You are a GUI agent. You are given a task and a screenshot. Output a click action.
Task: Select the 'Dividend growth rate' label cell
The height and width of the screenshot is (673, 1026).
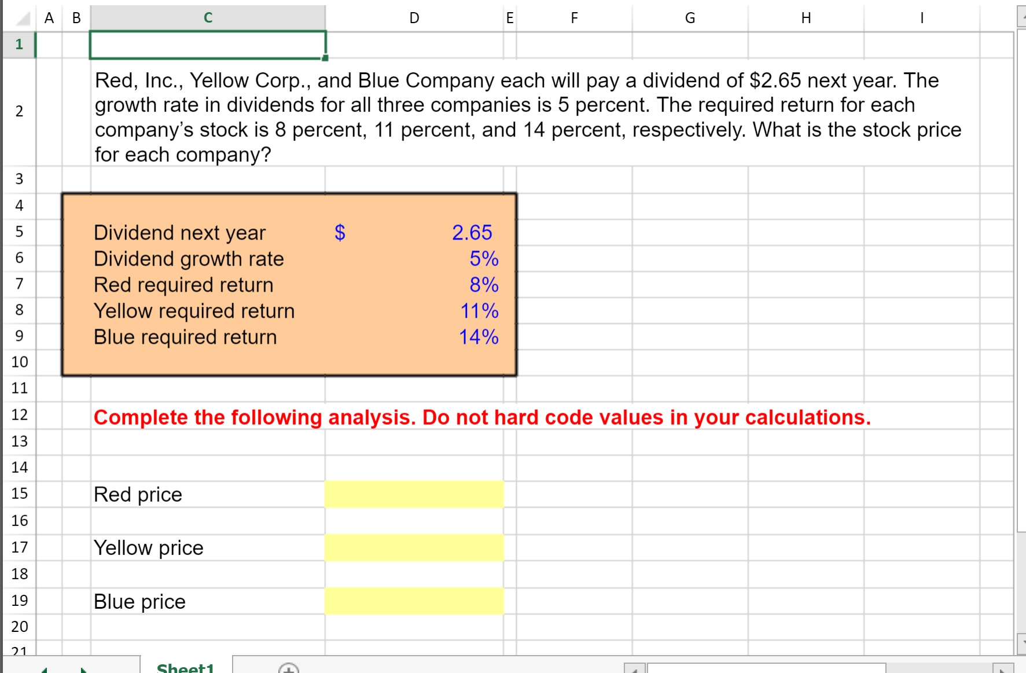tap(207, 259)
